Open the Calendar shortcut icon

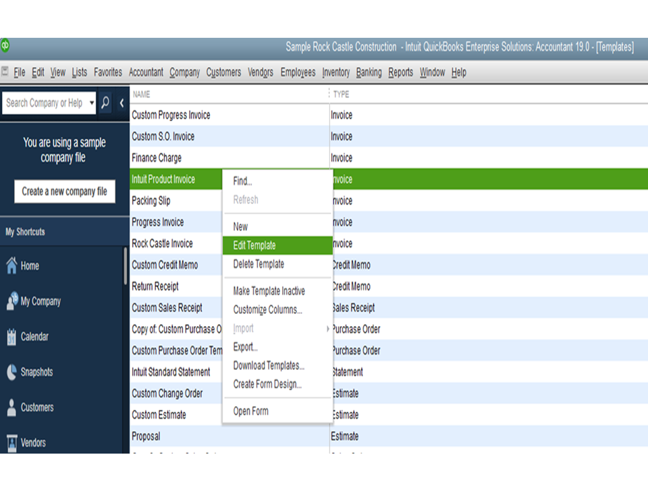point(11,337)
